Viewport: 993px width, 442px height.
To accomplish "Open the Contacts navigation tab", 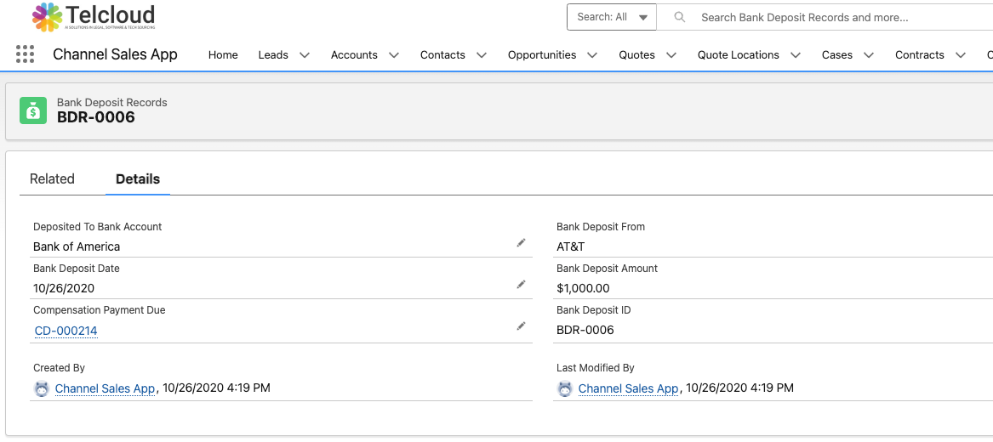I will tap(442, 55).
